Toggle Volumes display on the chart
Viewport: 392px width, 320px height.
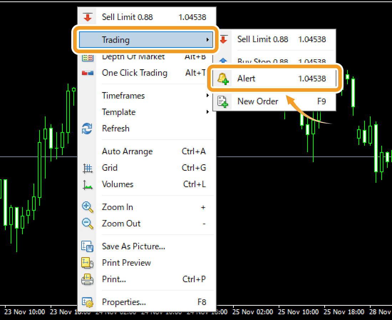click(118, 184)
